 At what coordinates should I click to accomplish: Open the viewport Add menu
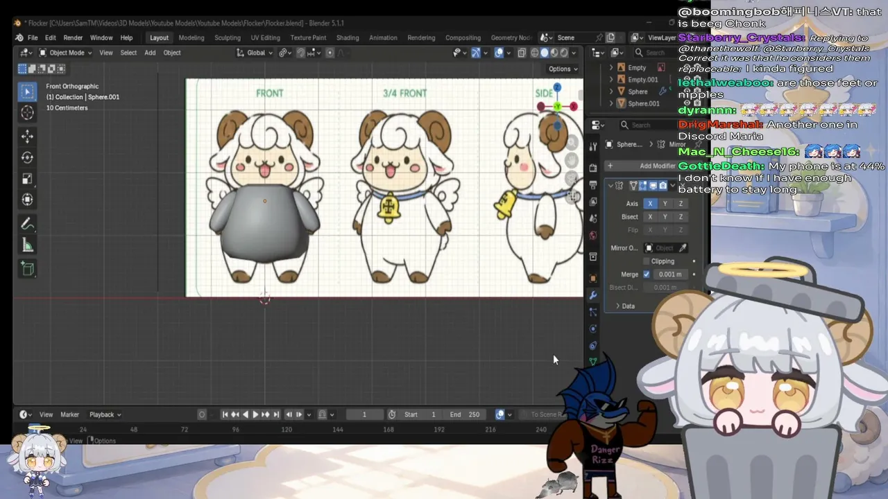(x=150, y=53)
